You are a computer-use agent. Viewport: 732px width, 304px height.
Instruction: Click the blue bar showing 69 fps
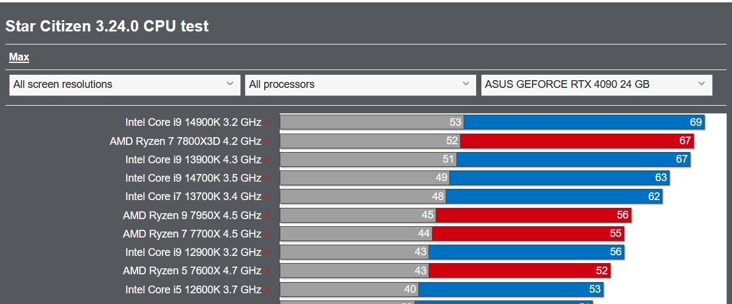(x=584, y=122)
